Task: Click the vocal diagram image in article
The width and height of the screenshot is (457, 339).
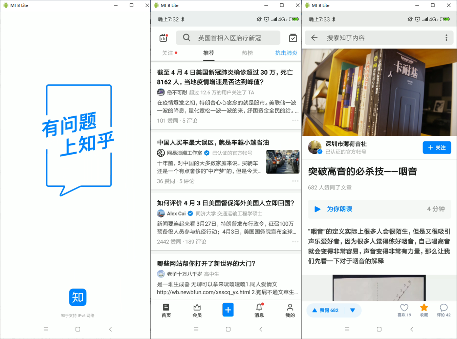Action: [x=379, y=287]
